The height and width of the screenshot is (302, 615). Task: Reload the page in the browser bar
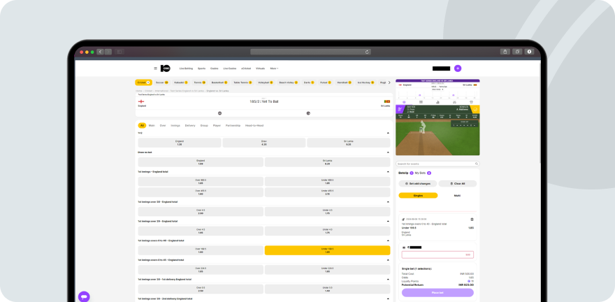[x=368, y=52]
